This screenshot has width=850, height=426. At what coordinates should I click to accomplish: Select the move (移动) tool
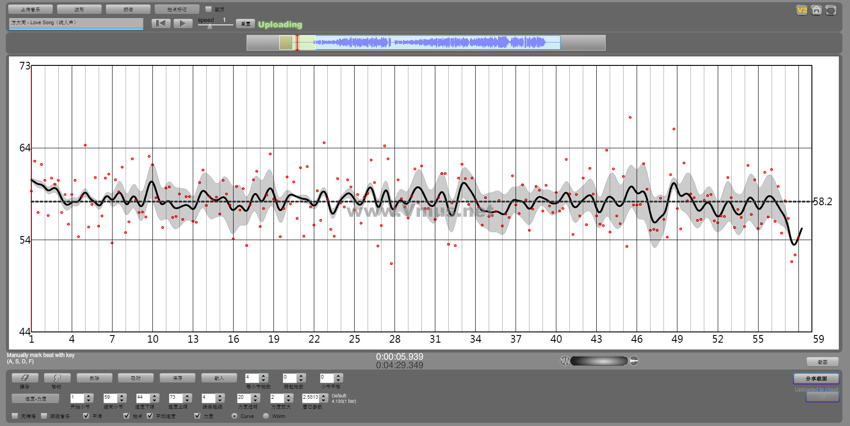click(x=57, y=378)
